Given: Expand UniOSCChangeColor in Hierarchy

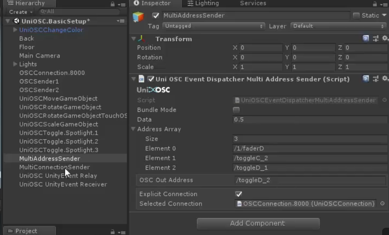Looking at the screenshot, I should pyautogui.click(x=15, y=30).
